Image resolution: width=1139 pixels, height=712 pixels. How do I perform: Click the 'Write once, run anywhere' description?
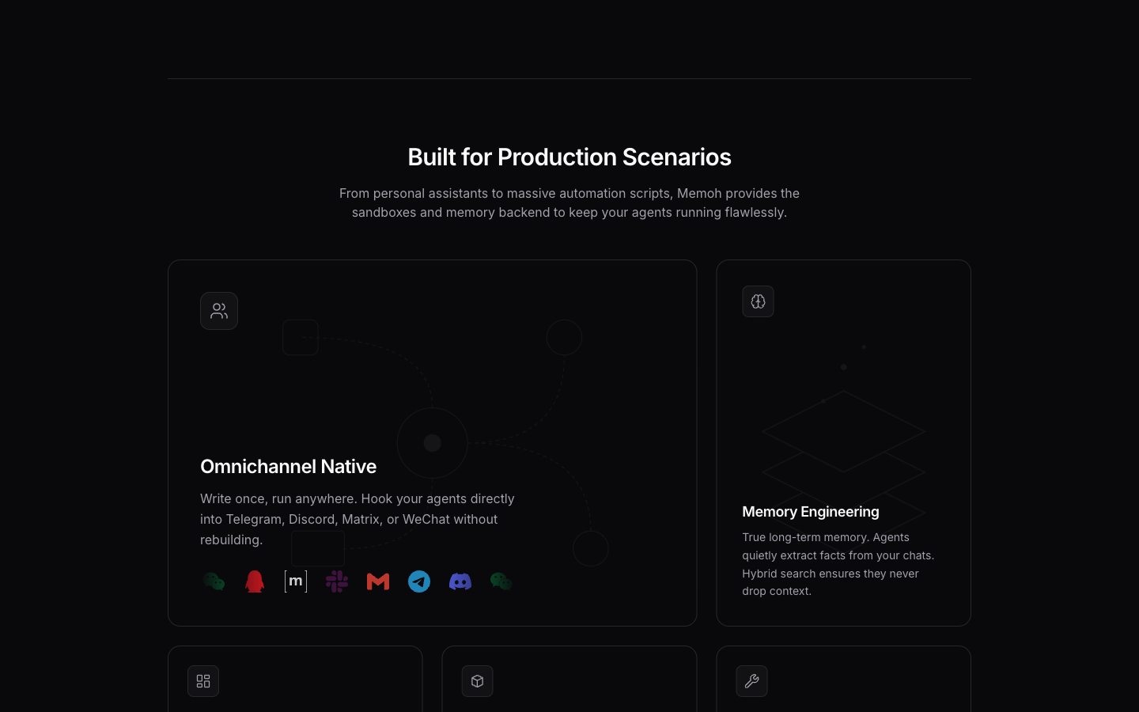click(x=358, y=519)
